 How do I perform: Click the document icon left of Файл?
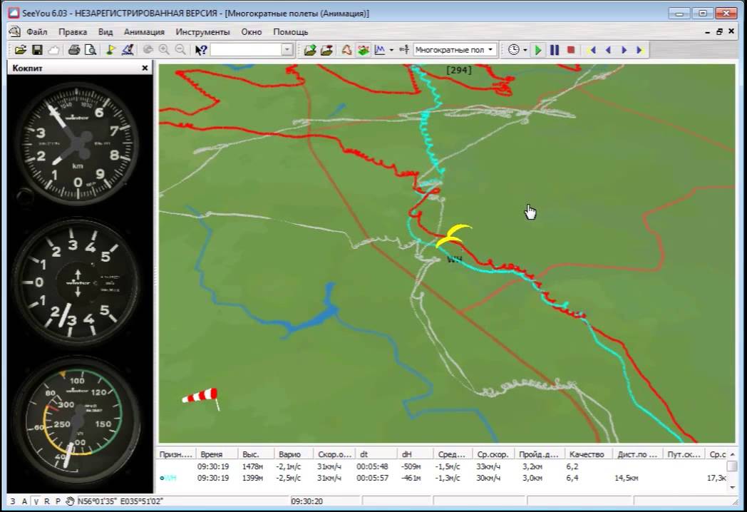pyautogui.click(x=15, y=32)
